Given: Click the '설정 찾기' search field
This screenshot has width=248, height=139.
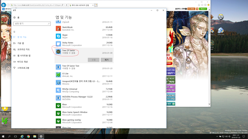Looking at the screenshot, I should pyautogui.click(x=32, y=24).
